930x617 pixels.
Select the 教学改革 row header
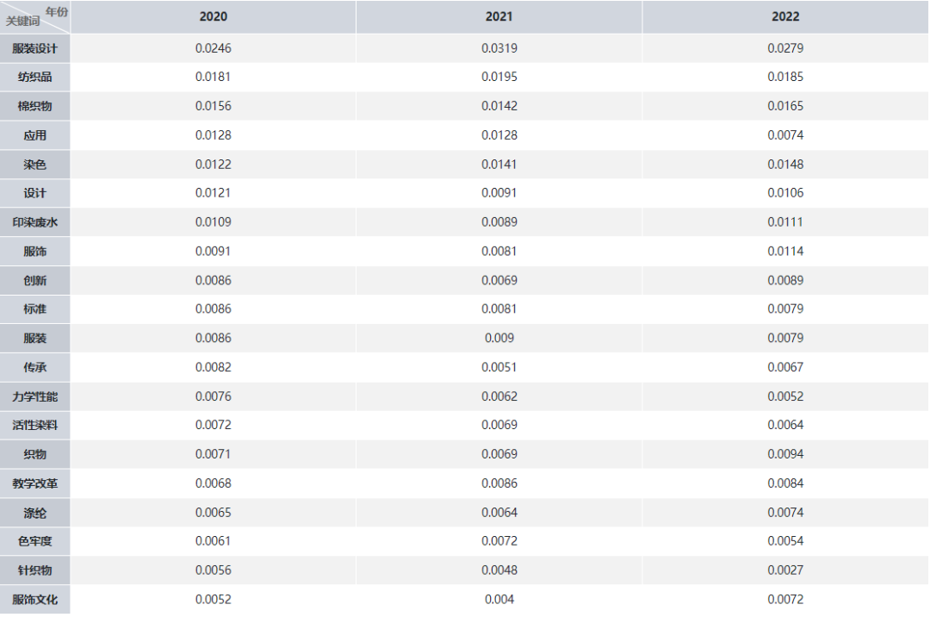point(35,483)
